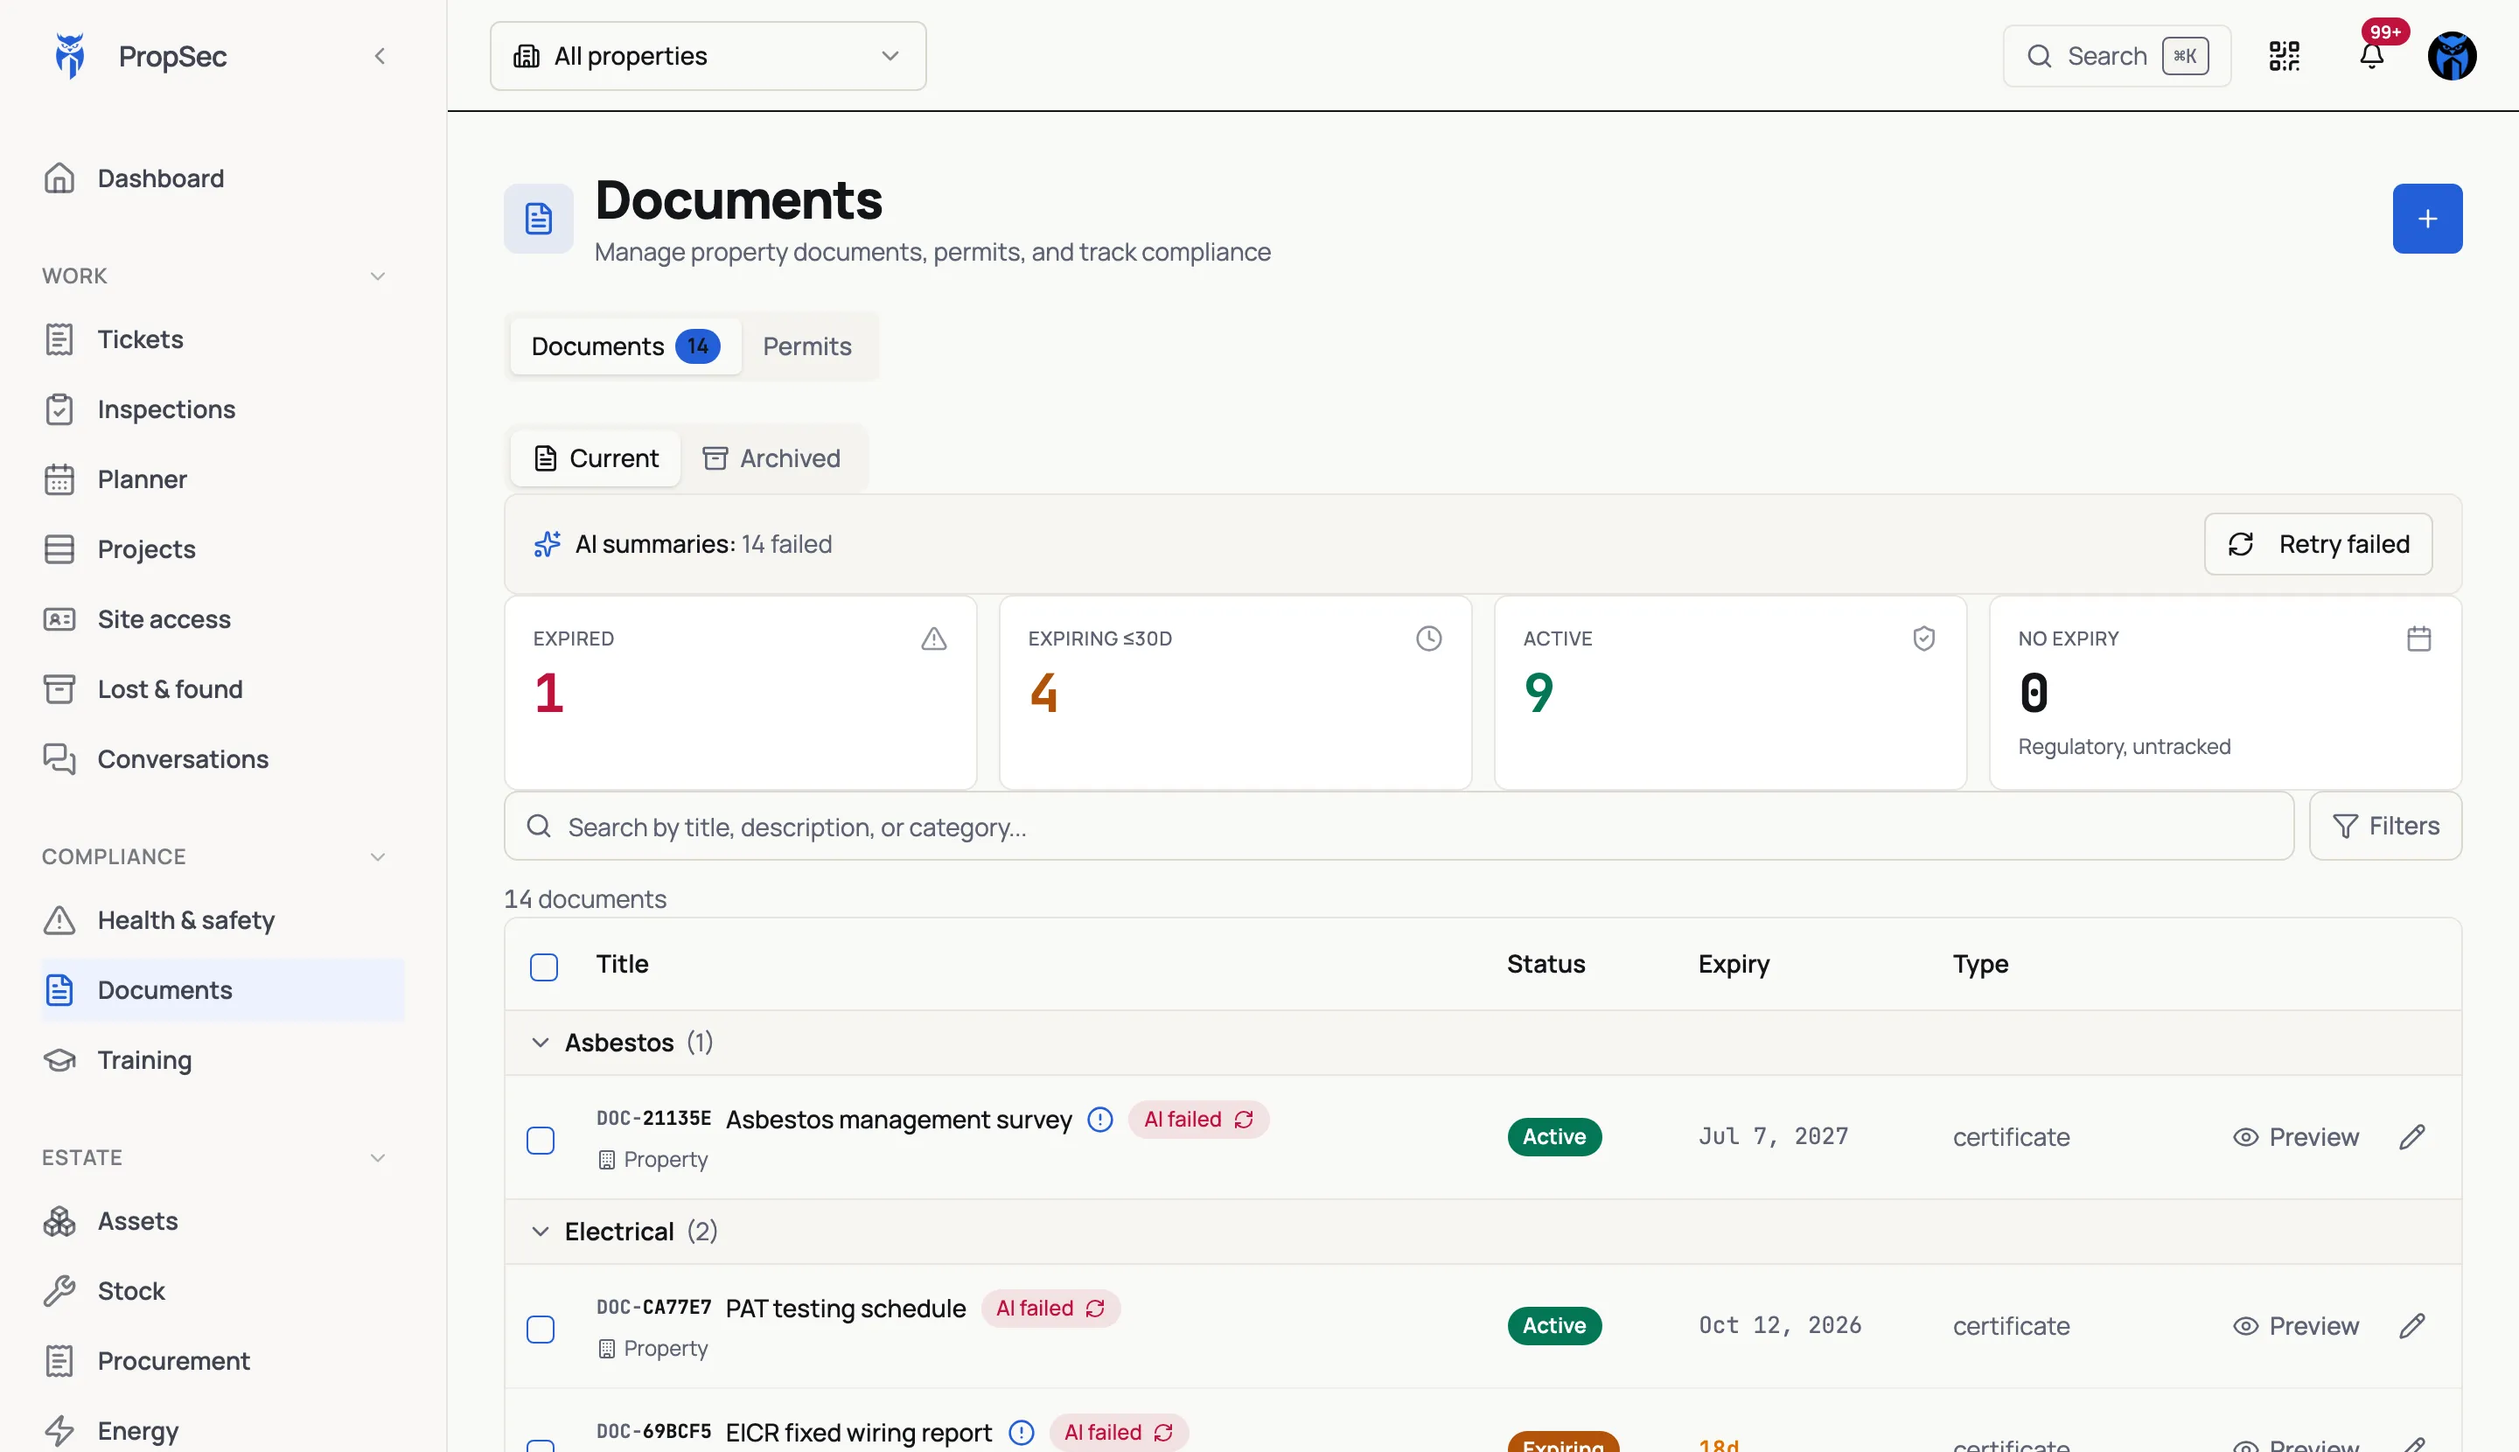
Task: Click the Active stat card
Action: [1730, 692]
